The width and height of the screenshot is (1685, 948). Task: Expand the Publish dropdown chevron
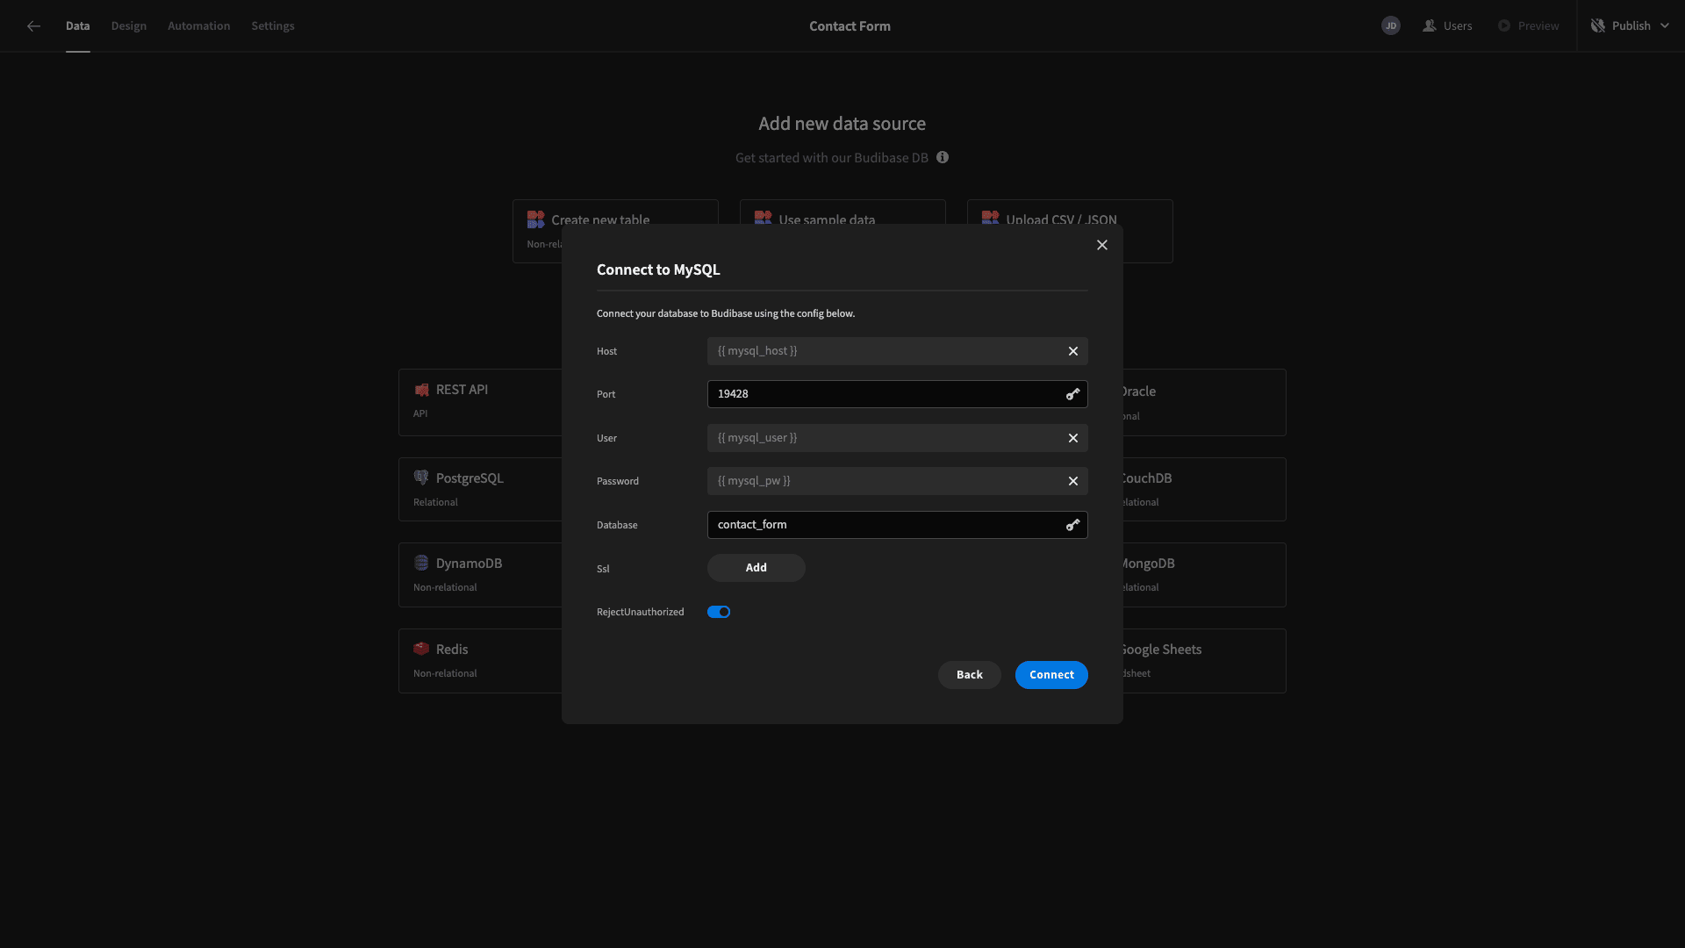(1665, 26)
